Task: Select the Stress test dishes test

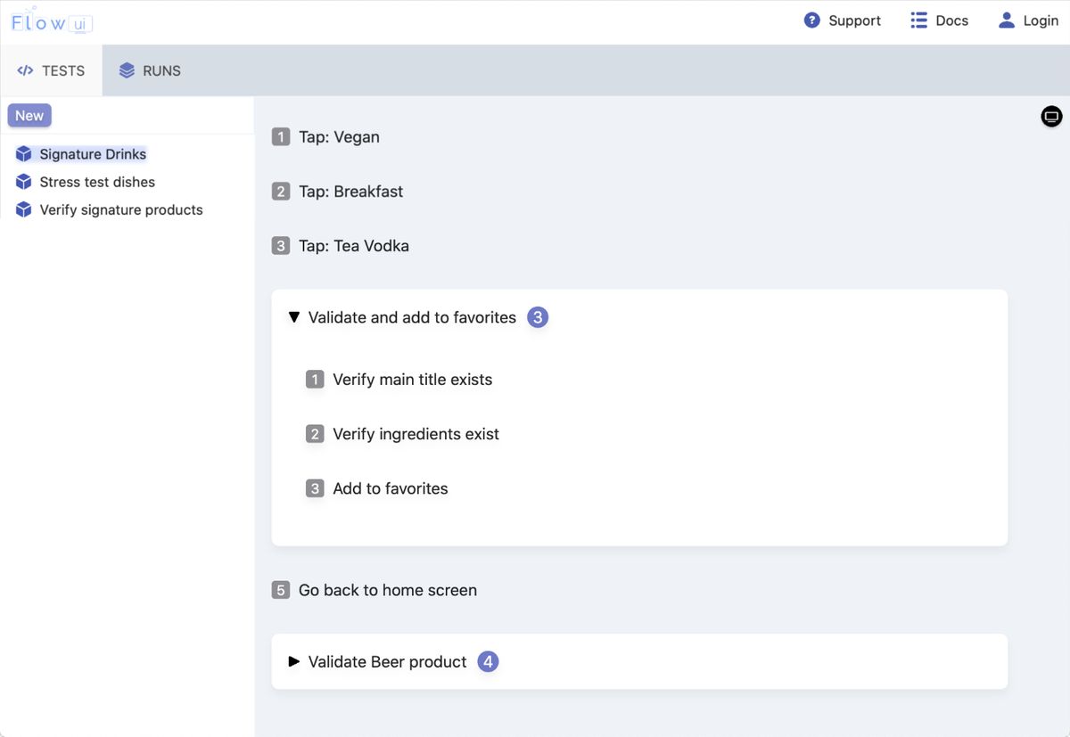Action: coord(97,182)
